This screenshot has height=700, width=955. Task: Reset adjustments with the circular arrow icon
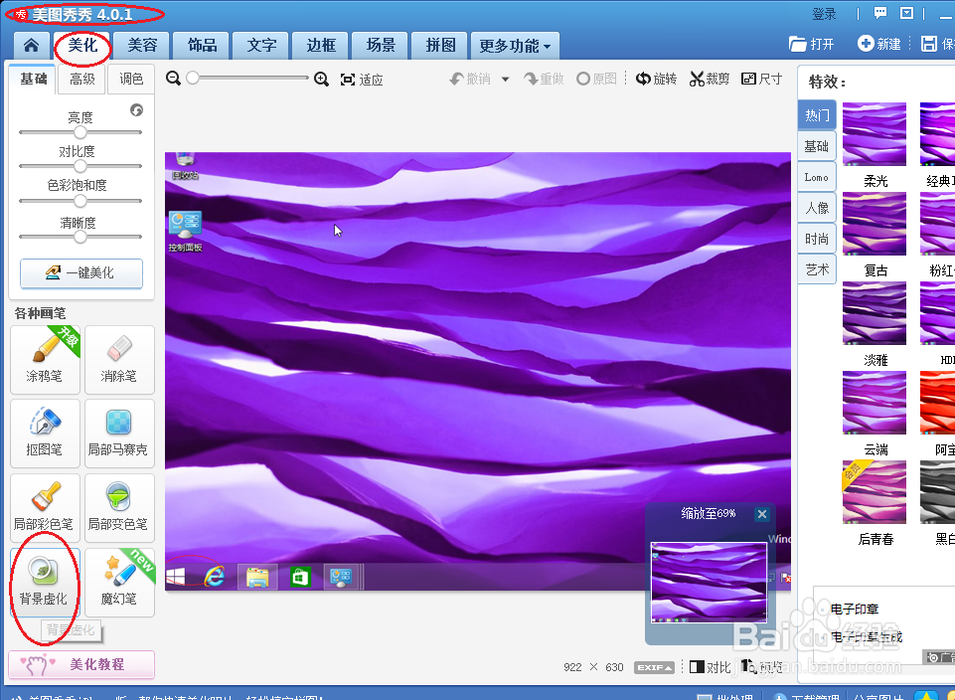pos(136,109)
